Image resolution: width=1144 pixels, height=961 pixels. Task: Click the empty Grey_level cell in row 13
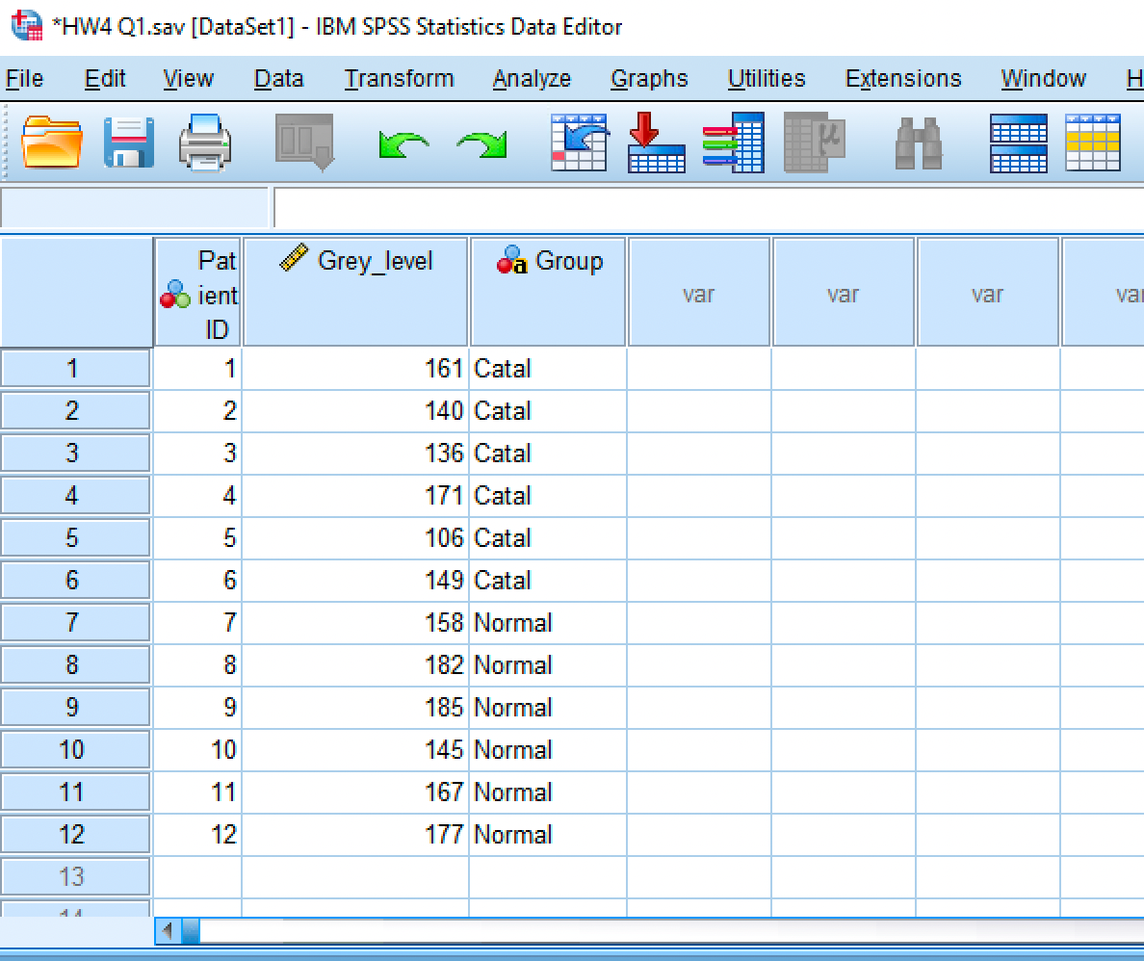[355, 876]
